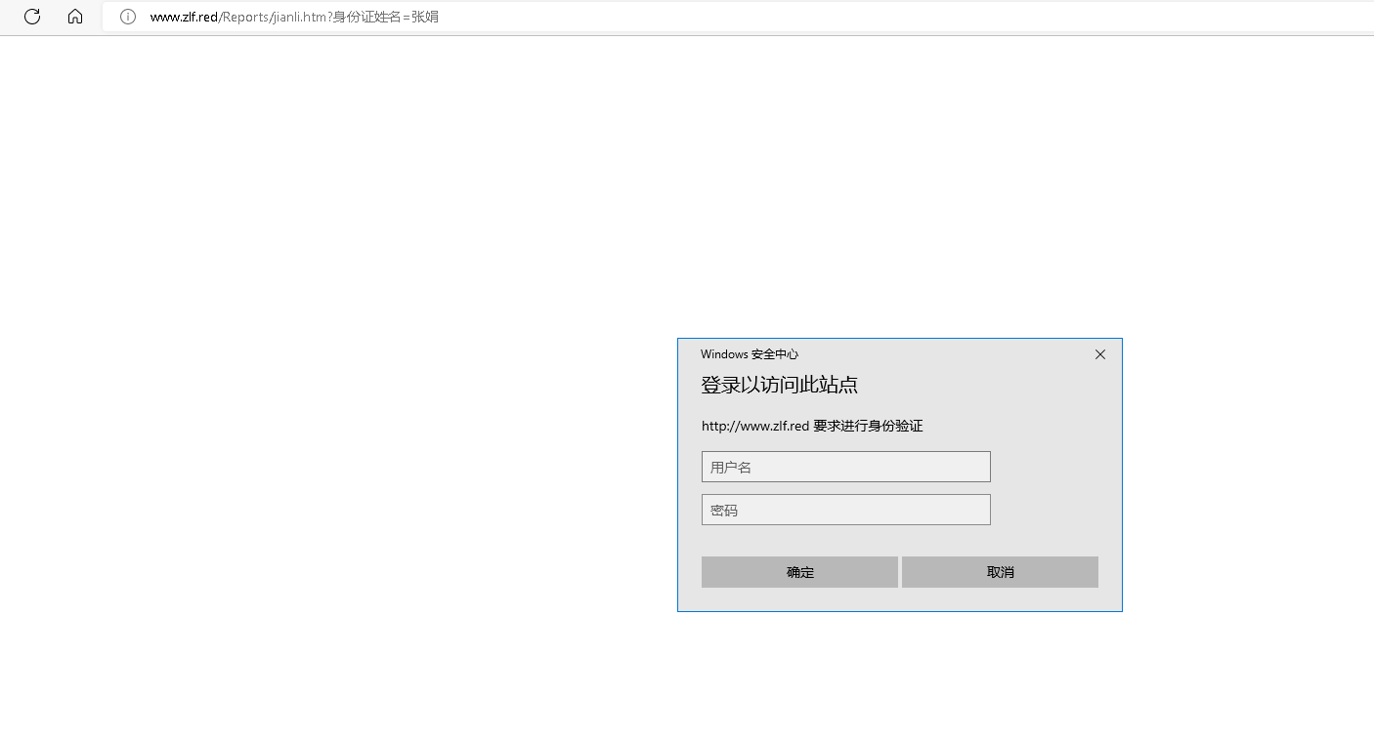
Task: Confirm login with 确定 button
Action: tap(799, 572)
